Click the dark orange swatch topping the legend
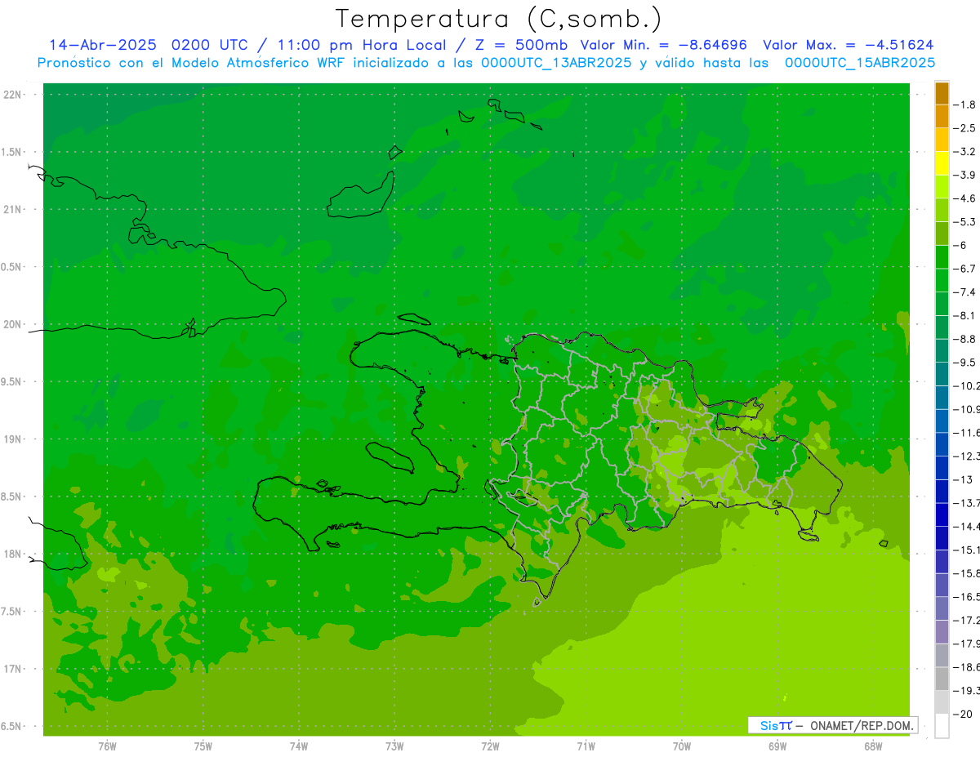The height and width of the screenshot is (757, 980). 942,93
